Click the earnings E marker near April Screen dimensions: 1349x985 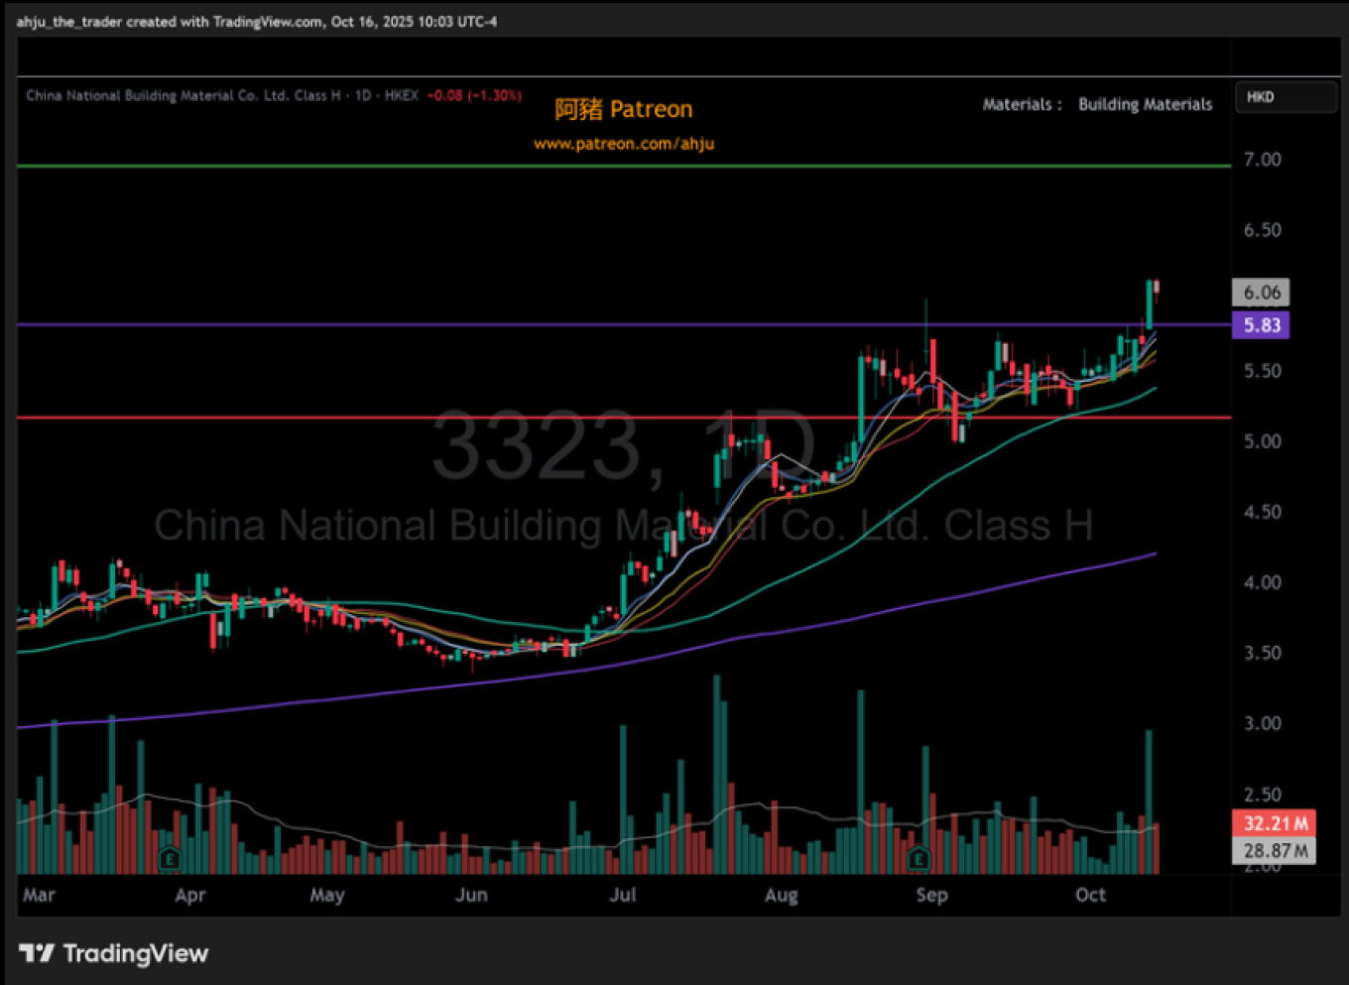[170, 858]
